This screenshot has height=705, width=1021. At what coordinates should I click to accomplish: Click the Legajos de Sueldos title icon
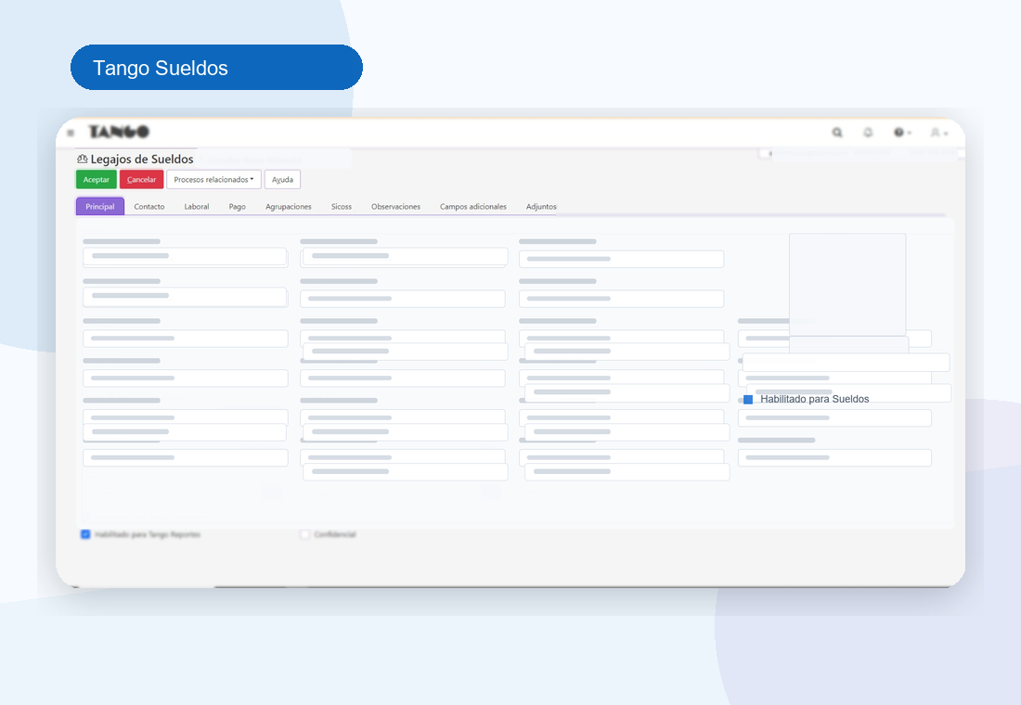(x=82, y=159)
